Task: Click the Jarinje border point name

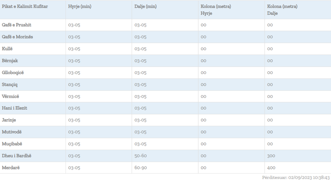Action: tap(9, 120)
